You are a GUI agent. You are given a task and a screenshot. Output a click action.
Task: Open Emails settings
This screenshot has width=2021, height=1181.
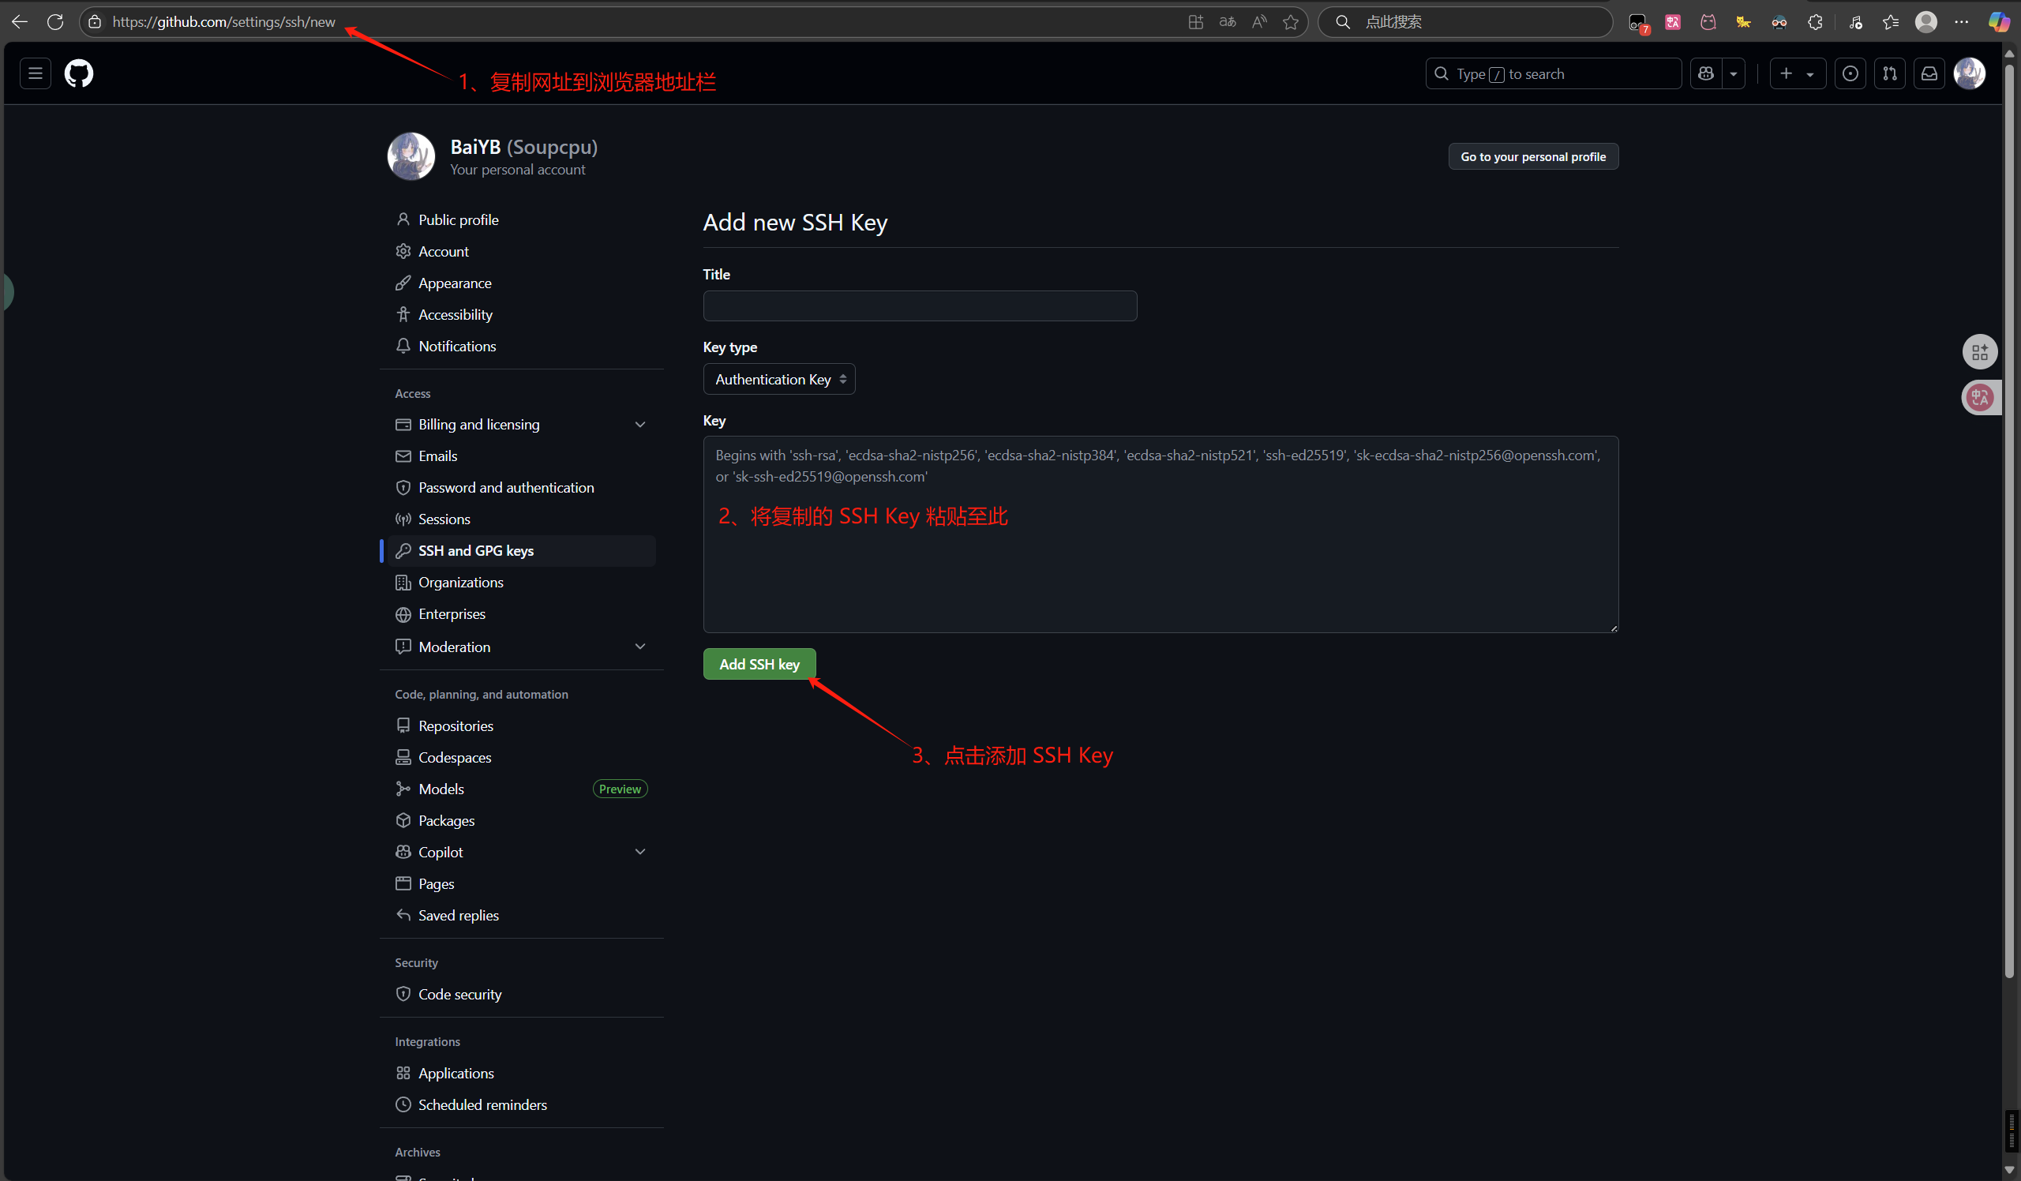click(x=521, y=456)
